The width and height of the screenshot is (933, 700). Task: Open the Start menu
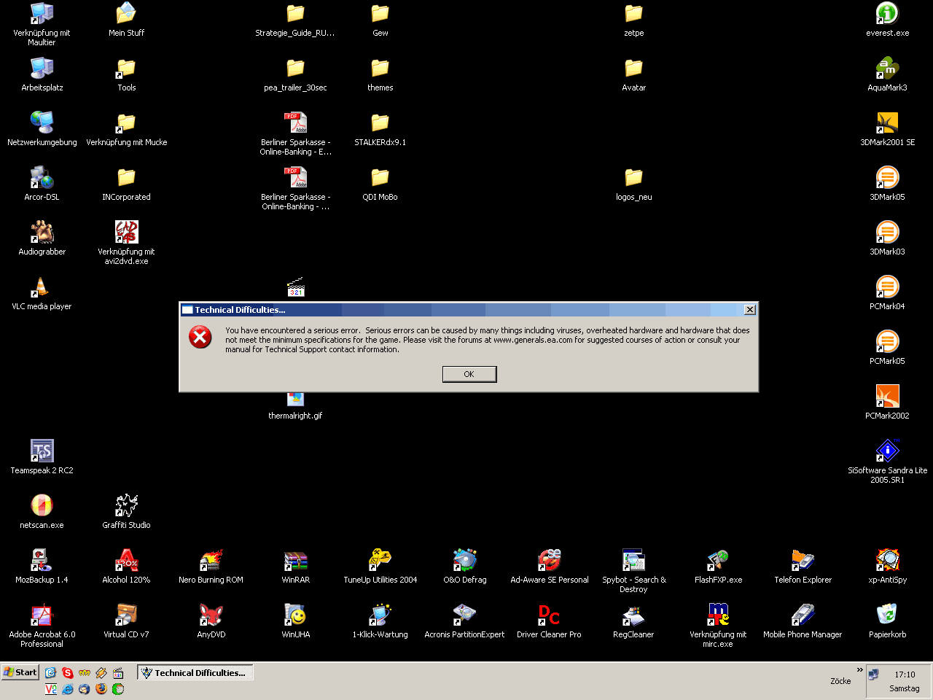pyautogui.click(x=20, y=672)
